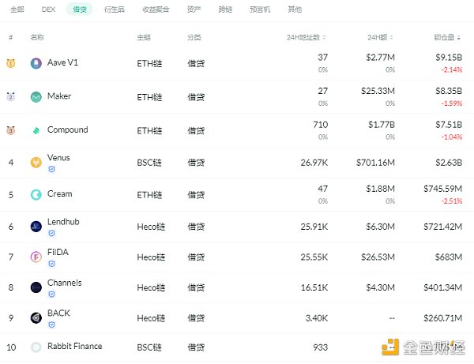Screen dimensions: 474x364
Task: Switch to the DEX tab
Action: (48, 9)
